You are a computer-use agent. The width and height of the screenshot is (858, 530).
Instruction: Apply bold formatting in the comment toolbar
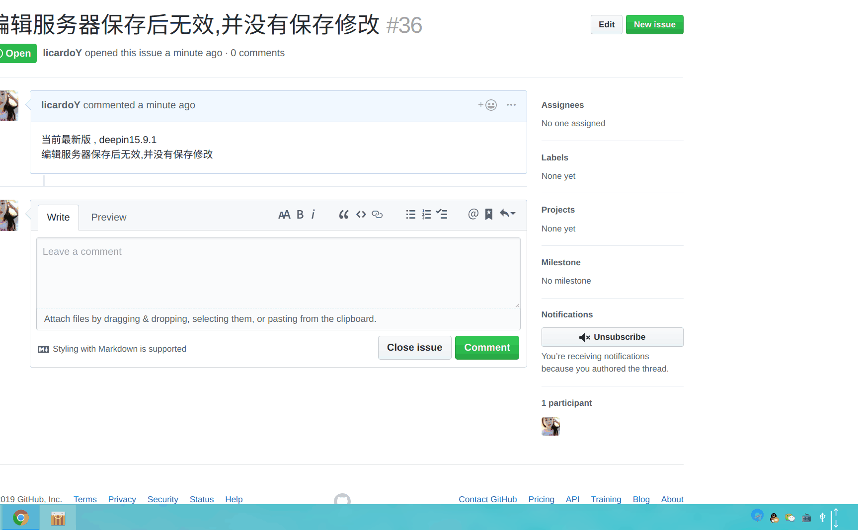click(300, 214)
